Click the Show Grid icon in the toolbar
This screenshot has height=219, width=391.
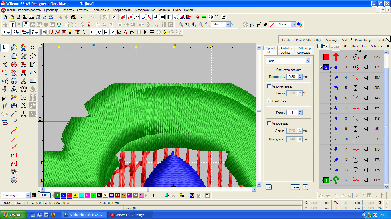point(163,17)
